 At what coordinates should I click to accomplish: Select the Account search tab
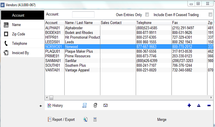pos(23,15)
